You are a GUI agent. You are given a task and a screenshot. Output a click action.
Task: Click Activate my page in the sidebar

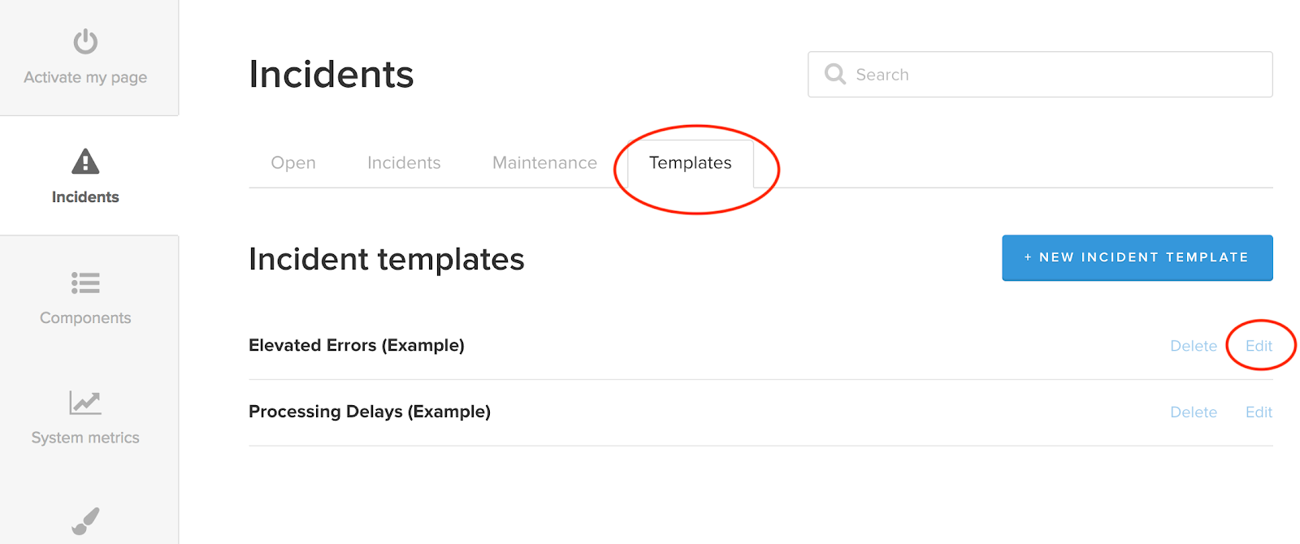[84, 76]
